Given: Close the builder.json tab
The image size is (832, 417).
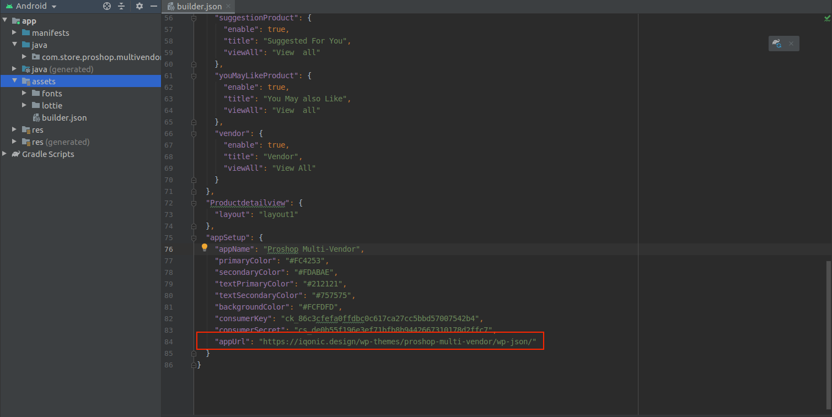Looking at the screenshot, I should click(229, 7).
